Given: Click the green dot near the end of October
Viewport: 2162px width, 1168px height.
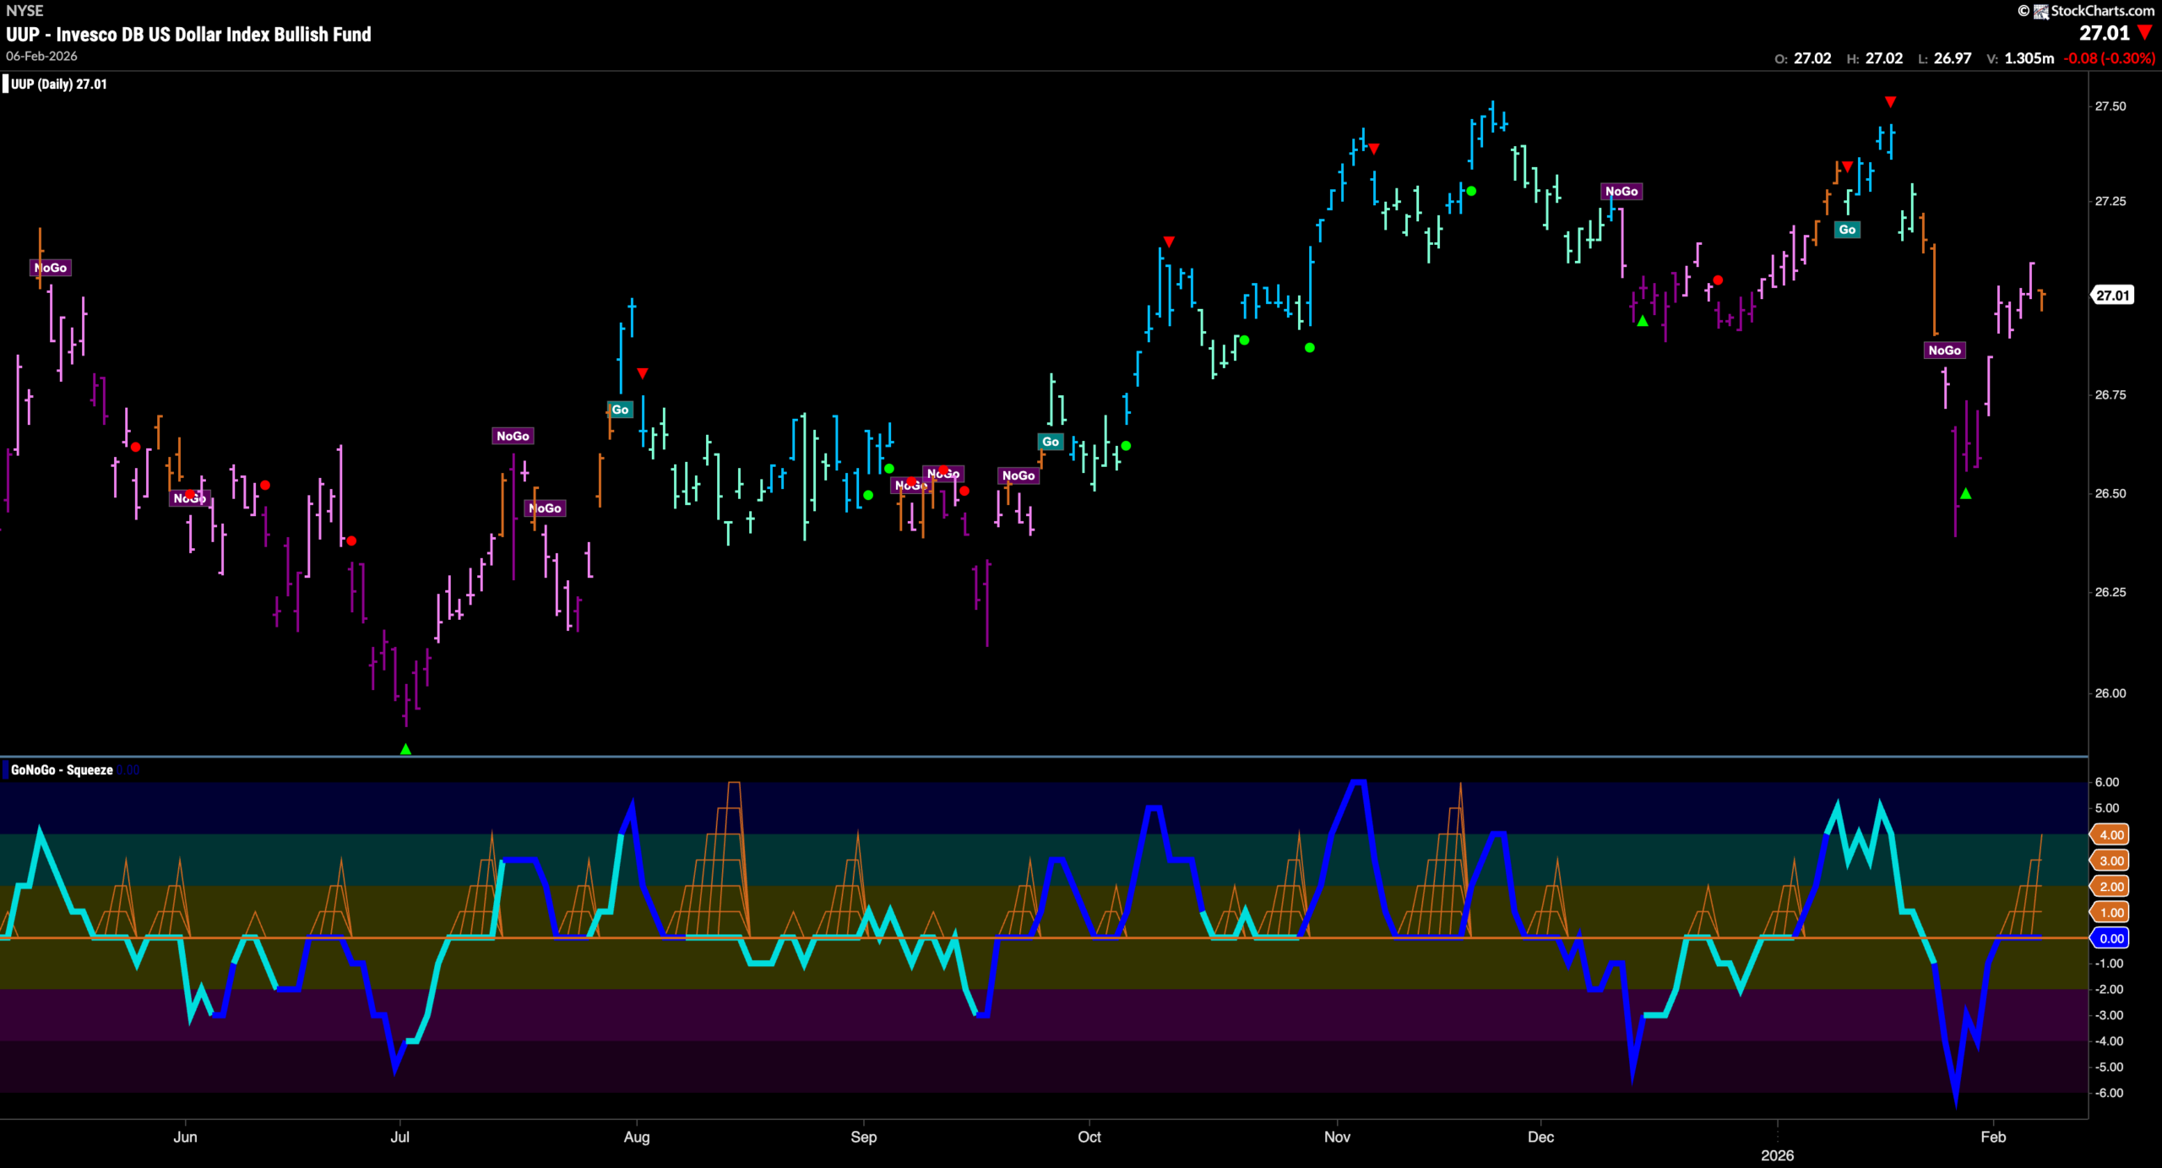Looking at the screenshot, I should pos(1310,348).
